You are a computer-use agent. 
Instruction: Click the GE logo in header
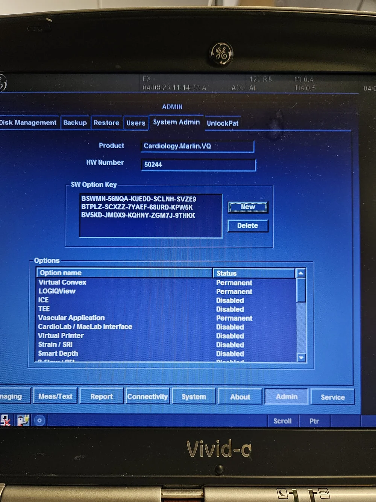click(x=2, y=82)
